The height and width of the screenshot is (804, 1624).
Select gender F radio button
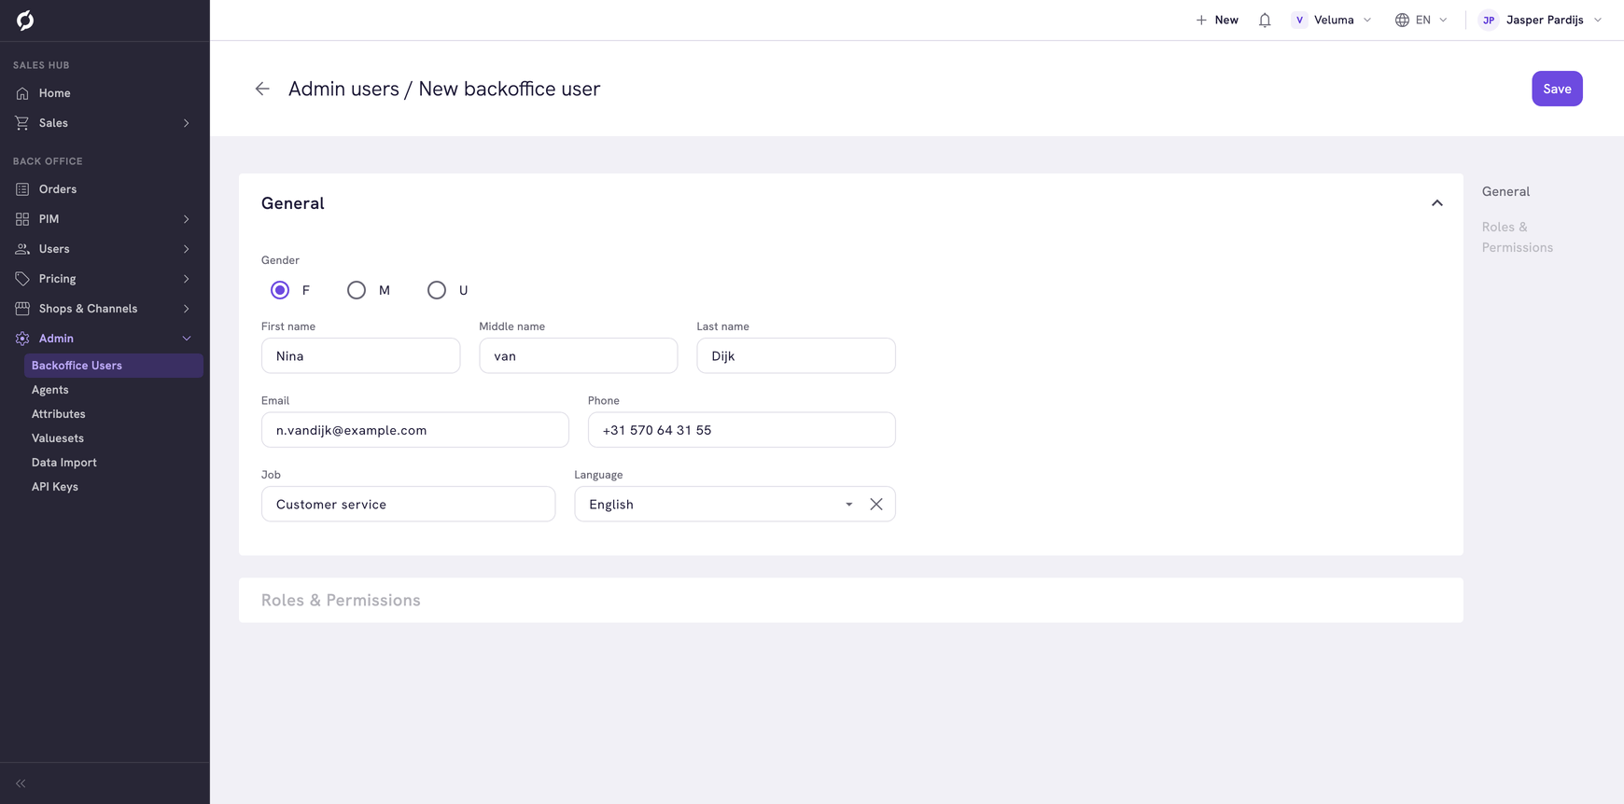(280, 290)
